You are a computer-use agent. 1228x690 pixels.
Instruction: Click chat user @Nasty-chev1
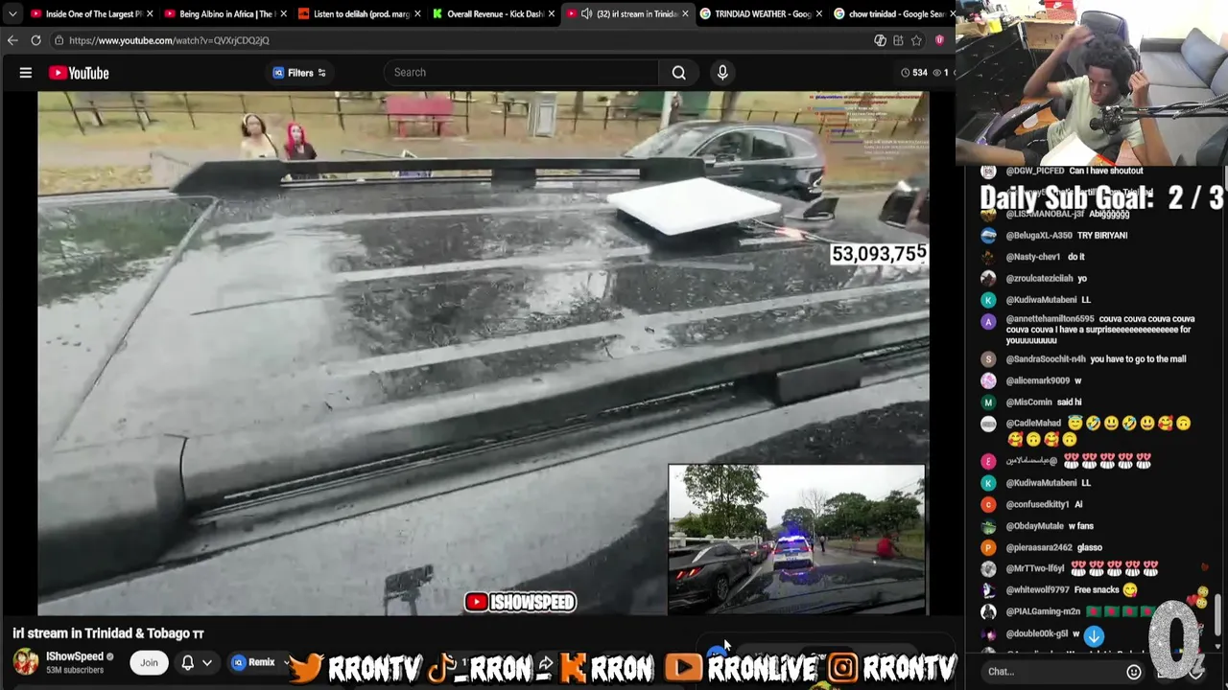point(1032,257)
